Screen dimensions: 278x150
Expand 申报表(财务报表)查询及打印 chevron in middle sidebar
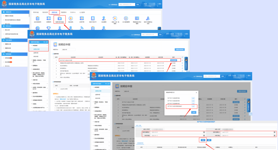47,88
